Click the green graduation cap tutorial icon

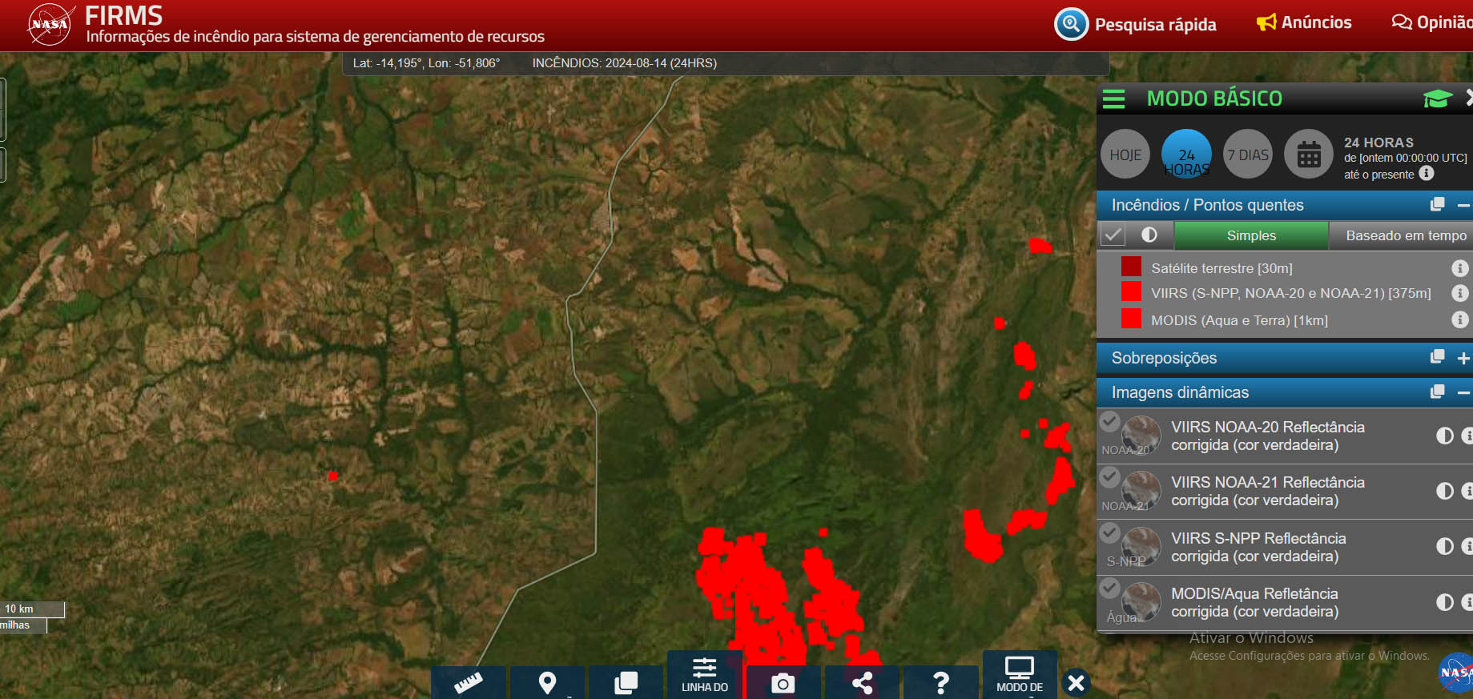coord(1437,98)
